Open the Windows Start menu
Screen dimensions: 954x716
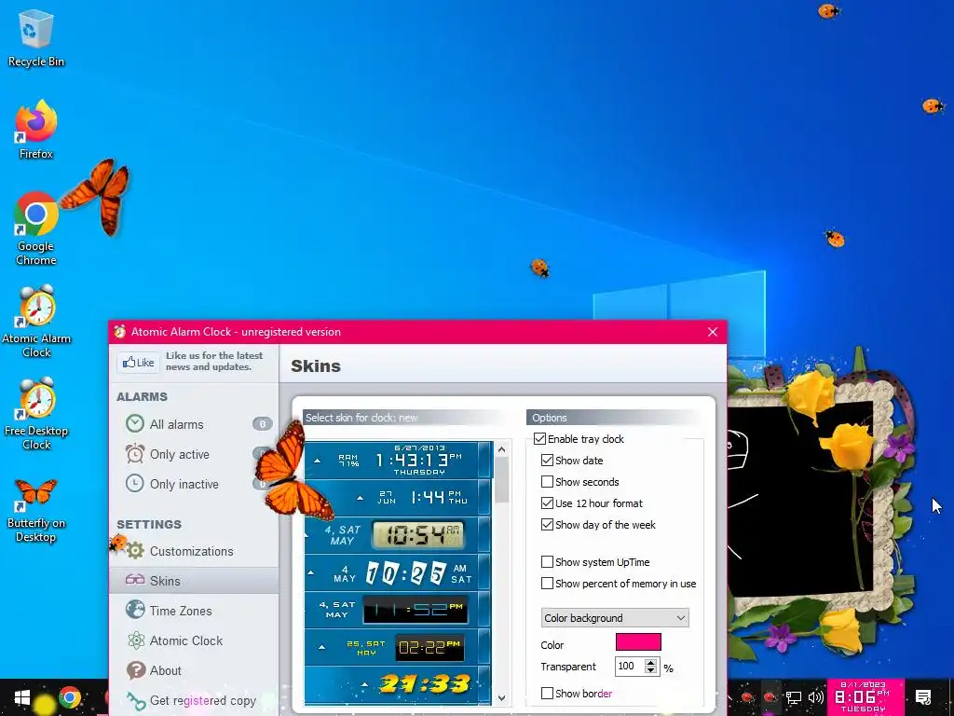[x=22, y=697]
